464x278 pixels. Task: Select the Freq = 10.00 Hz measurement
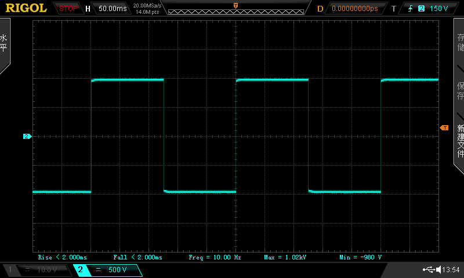[x=215, y=257]
